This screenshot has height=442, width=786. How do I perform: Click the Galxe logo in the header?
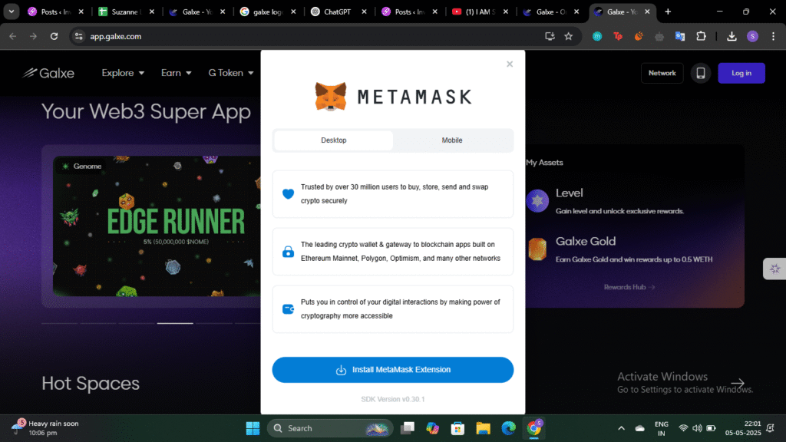coord(48,73)
